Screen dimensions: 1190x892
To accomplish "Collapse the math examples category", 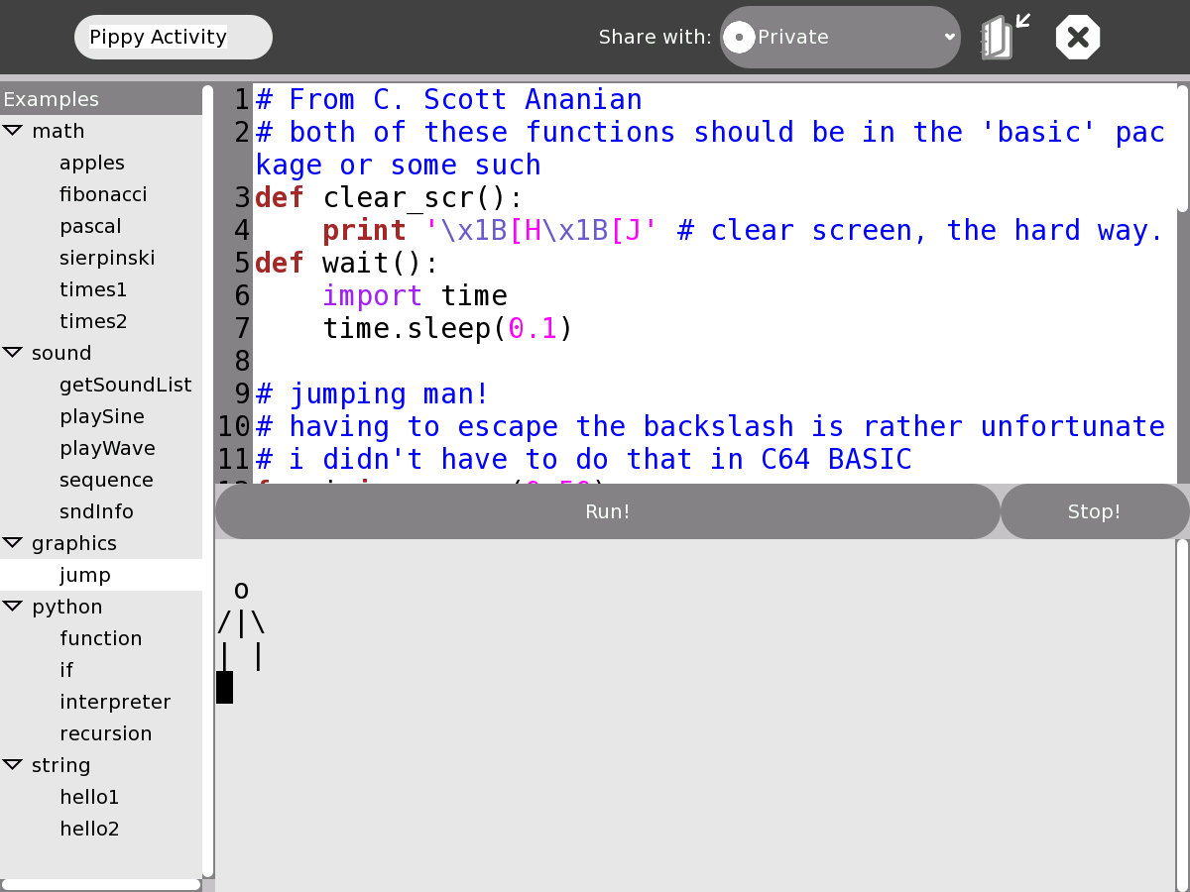I will pos(12,131).
